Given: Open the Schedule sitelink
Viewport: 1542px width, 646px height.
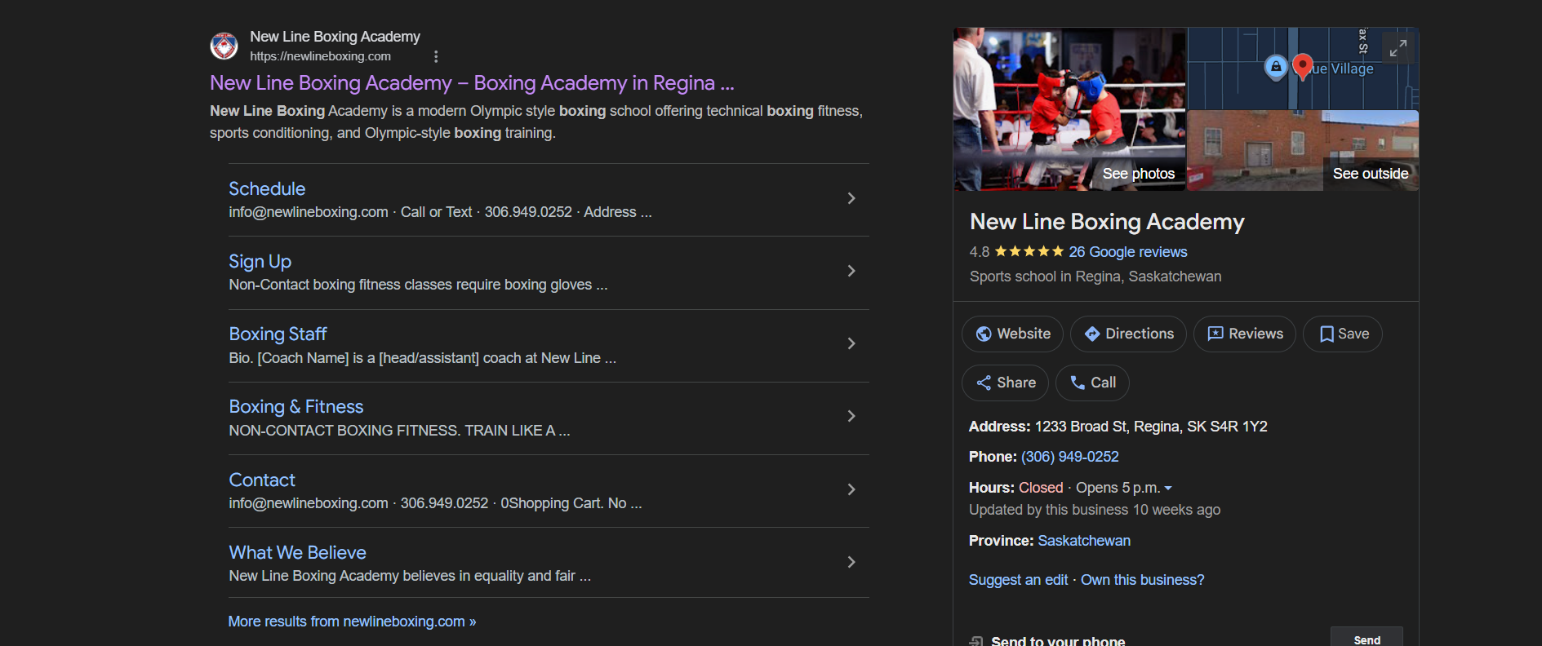Looking at the screenshot, I should tap(267, 188).
